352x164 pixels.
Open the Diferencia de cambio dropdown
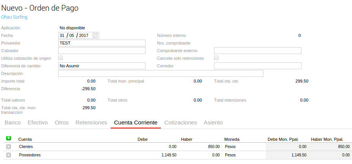click(x=102, y=66)
